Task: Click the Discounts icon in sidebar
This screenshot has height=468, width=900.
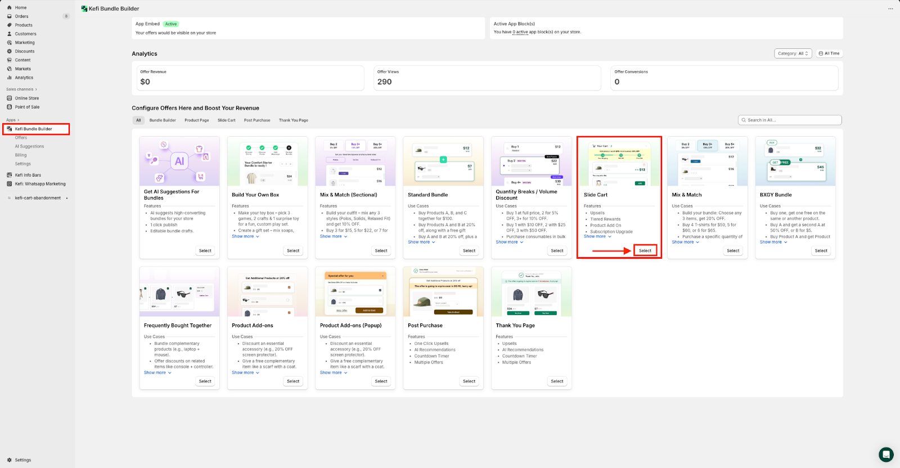Action: (x=10, y=51)
